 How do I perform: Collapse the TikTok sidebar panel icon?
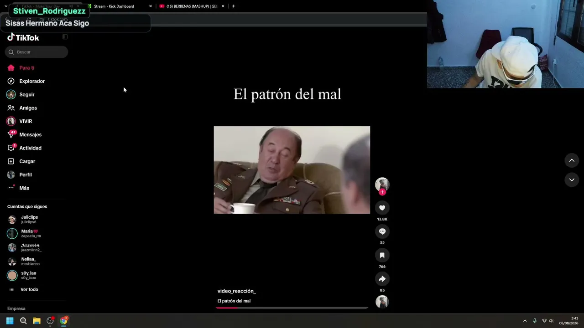[65, 37]
